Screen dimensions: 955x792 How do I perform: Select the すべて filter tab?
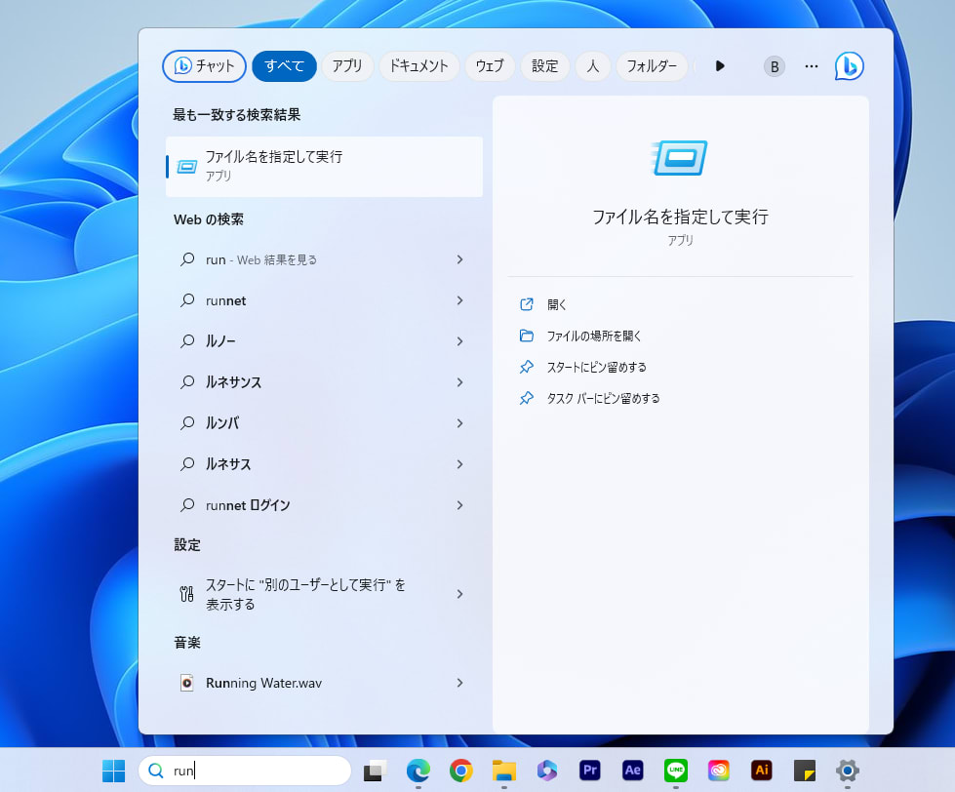coord(285,65)
